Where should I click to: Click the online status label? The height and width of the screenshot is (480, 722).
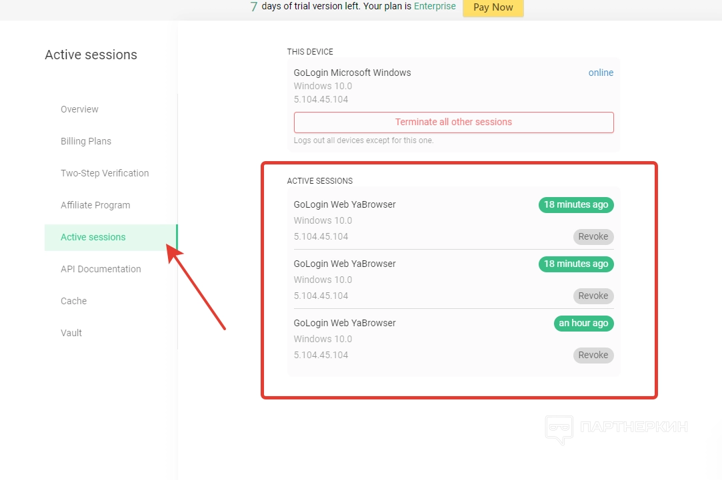pos(601,73)
